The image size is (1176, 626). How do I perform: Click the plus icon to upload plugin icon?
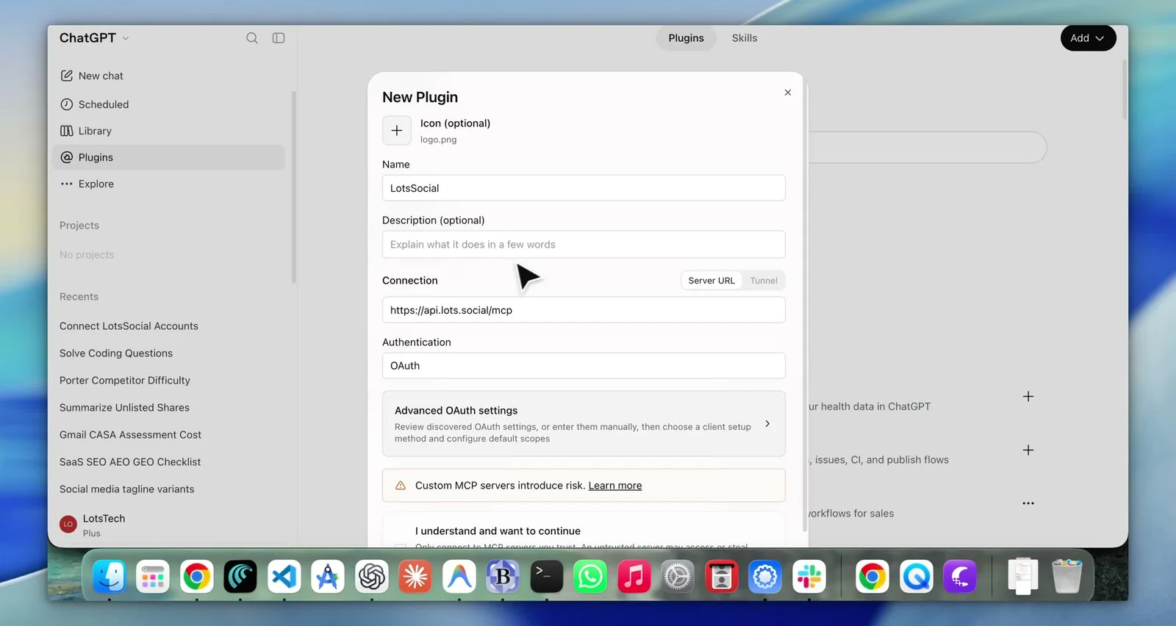pyautogui.click(x=397, y=131)
